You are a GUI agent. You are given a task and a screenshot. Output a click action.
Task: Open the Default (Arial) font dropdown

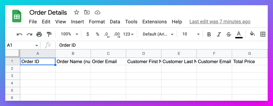point(158,34)
